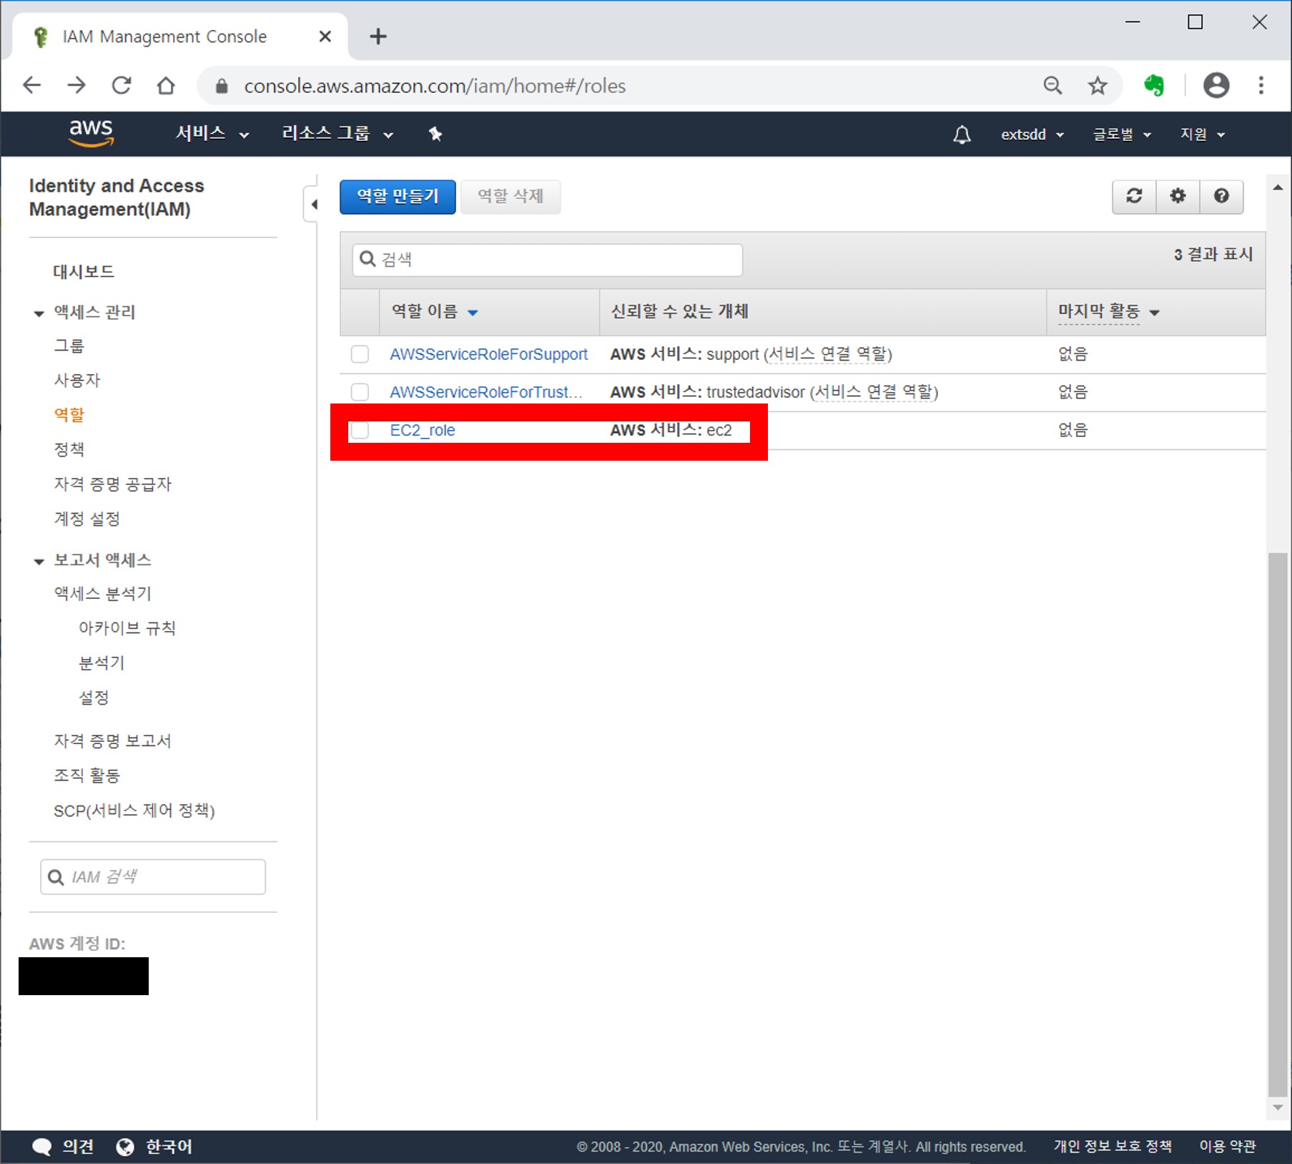Open the AWSServiceRoleForTrust... role link
This screenshot has height=1164, width=1292.
click(x=486, y=392)
